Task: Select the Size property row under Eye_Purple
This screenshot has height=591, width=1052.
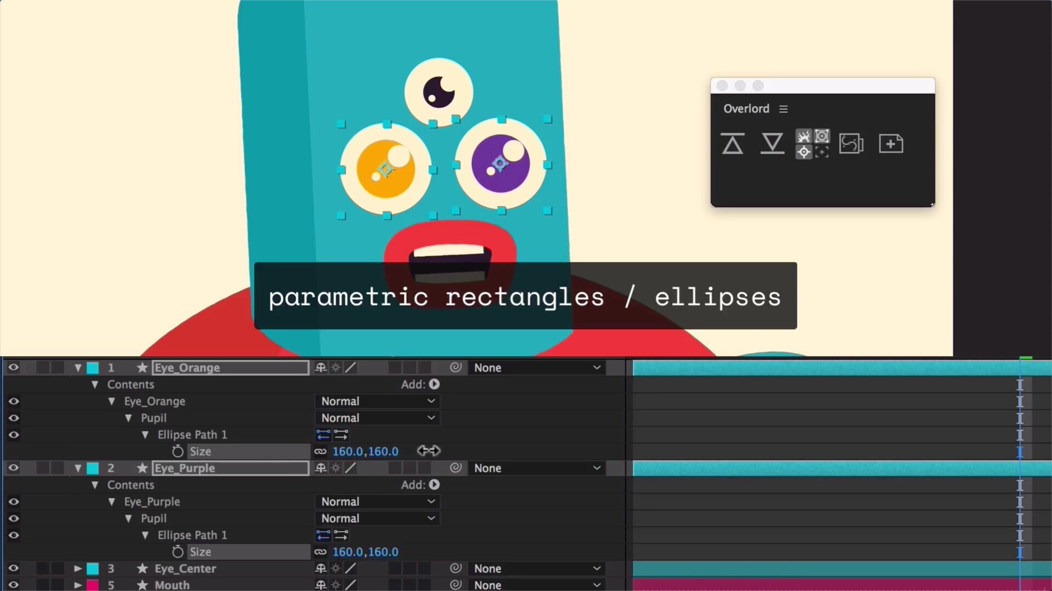Action: pos(249,552)
